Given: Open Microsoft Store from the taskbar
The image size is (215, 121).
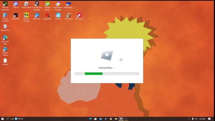Looking at the screenshot, I should (95, 119).
